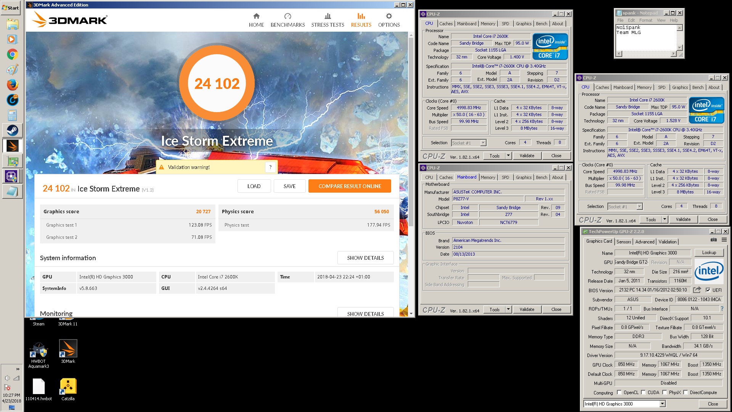Viewport: 732px width, 412px height.
Task: Switch to the Notepad taskbar button
Action: (x=12, y=192)
